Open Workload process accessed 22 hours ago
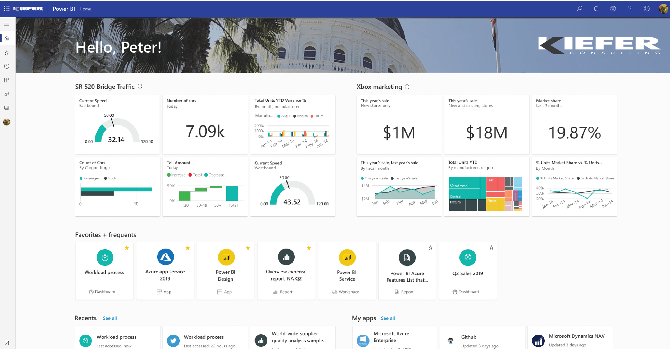Image resolution: width=670 pixels, height=349 pixels. [205, 338]
